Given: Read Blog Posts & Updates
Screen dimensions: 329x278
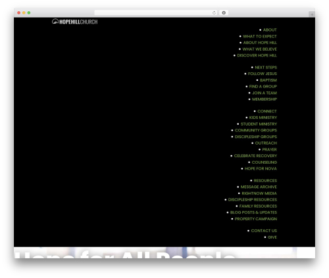Looking at the screenshot, I should (x=253, y=212).
